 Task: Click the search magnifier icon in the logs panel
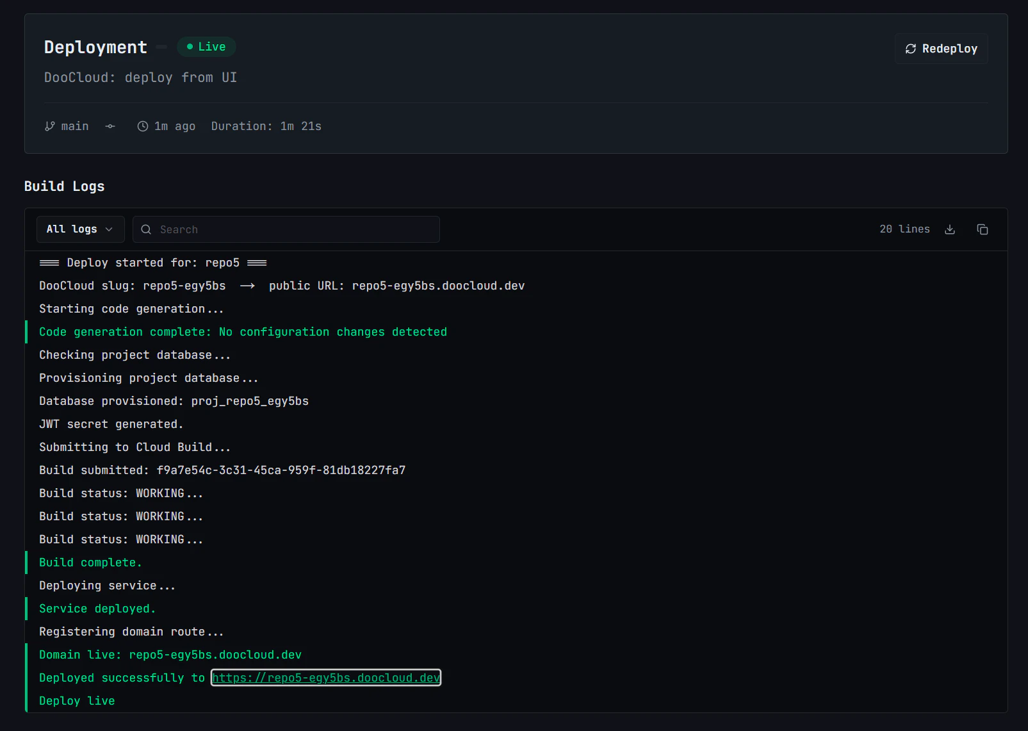click(x=146, y=229)
